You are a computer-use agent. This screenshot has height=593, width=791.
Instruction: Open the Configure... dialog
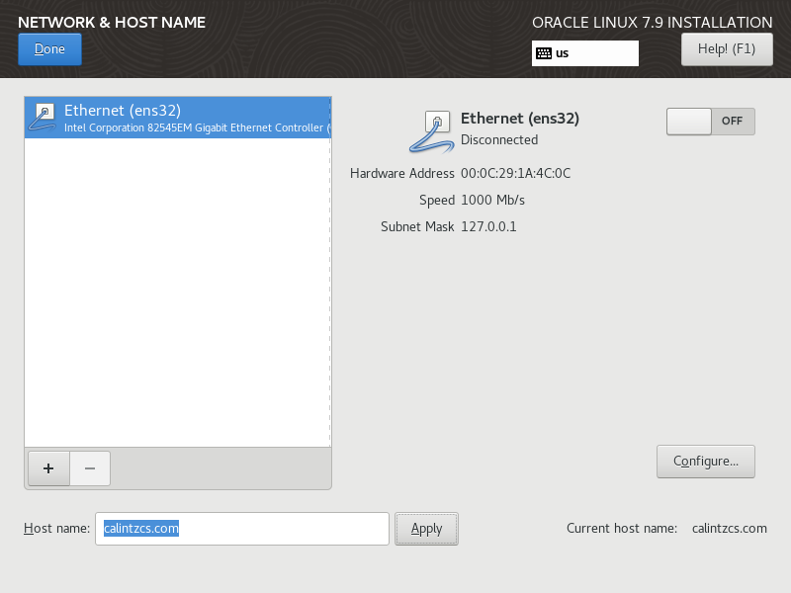pyautogui.click(x=705, y=462)
